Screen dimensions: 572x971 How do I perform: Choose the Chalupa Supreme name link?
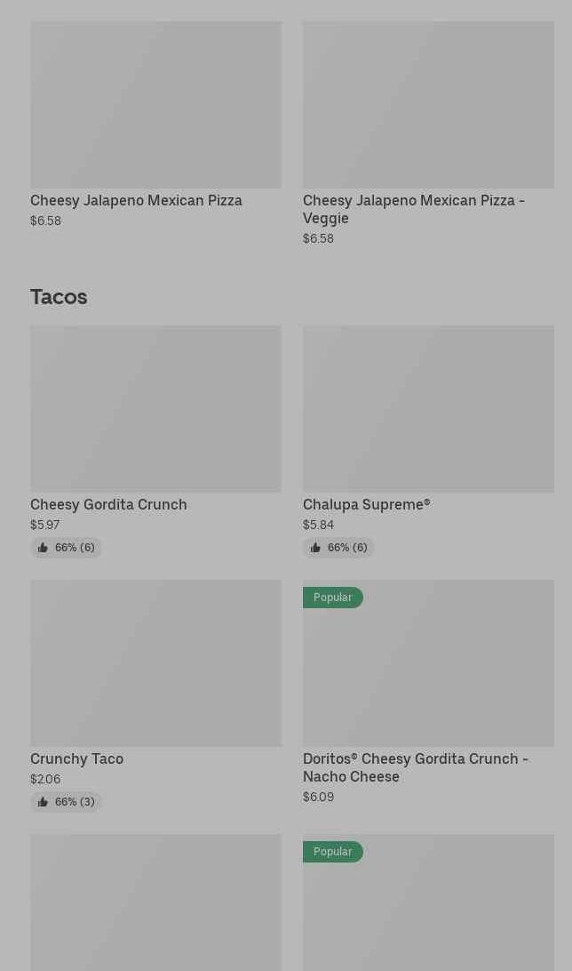[x=366, y=505]
